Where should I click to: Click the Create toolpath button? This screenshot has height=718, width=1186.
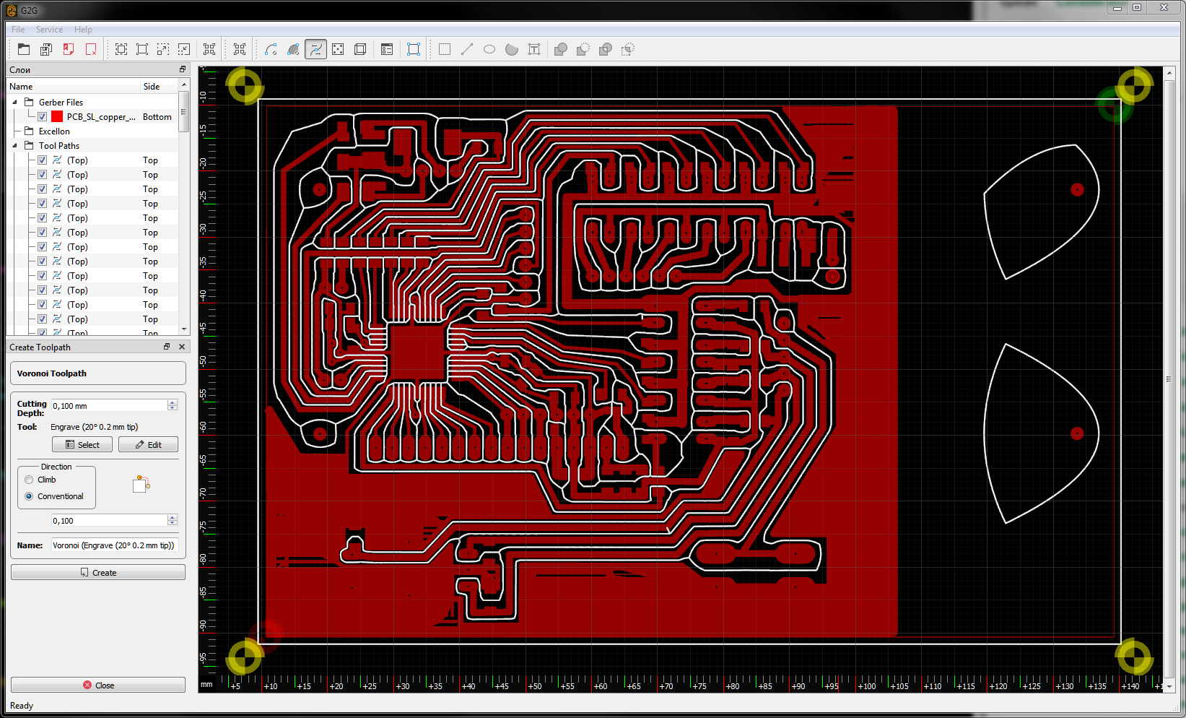tap(98, 573)
